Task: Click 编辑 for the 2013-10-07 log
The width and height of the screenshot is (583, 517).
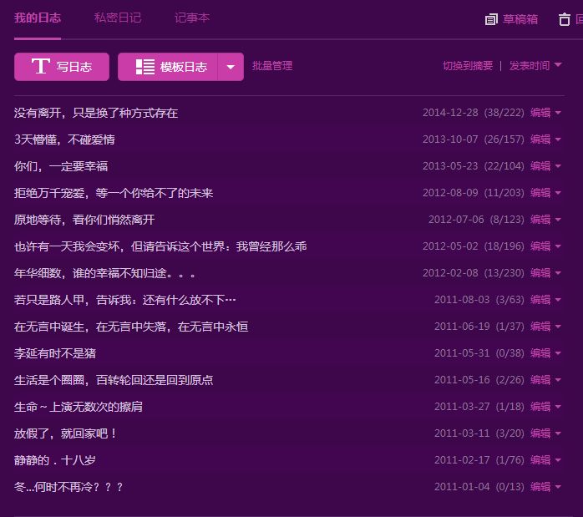Action: 540,139
